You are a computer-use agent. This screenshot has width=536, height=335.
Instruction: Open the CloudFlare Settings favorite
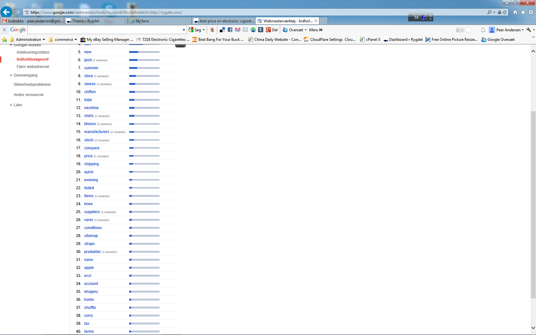[330, 40]
